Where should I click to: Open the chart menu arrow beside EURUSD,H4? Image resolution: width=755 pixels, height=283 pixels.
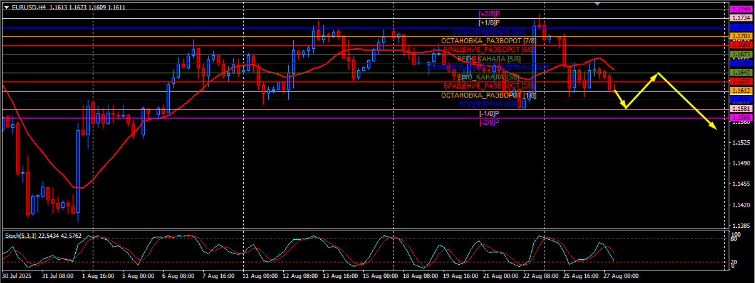[6, 7]
